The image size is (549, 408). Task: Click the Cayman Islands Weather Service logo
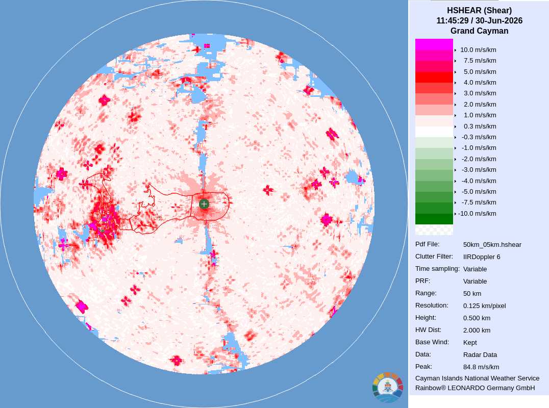coord(388,387)
